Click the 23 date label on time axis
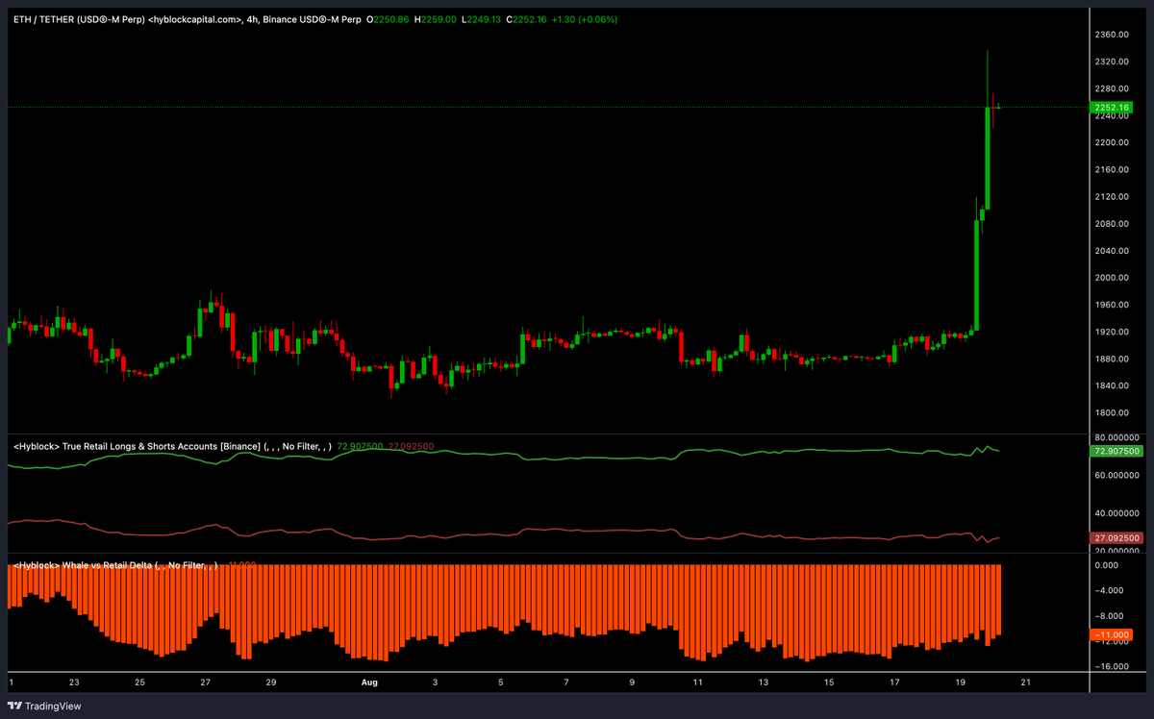 click(74, 682)
